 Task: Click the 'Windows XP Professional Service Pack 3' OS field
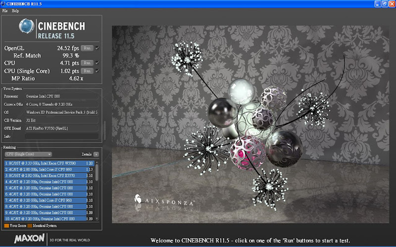(61, 112)
